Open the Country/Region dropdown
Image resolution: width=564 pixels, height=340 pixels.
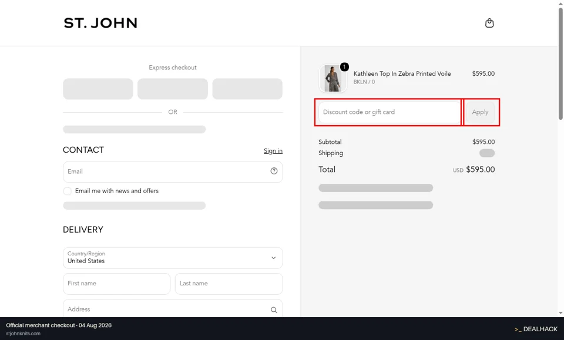[173, 258]
